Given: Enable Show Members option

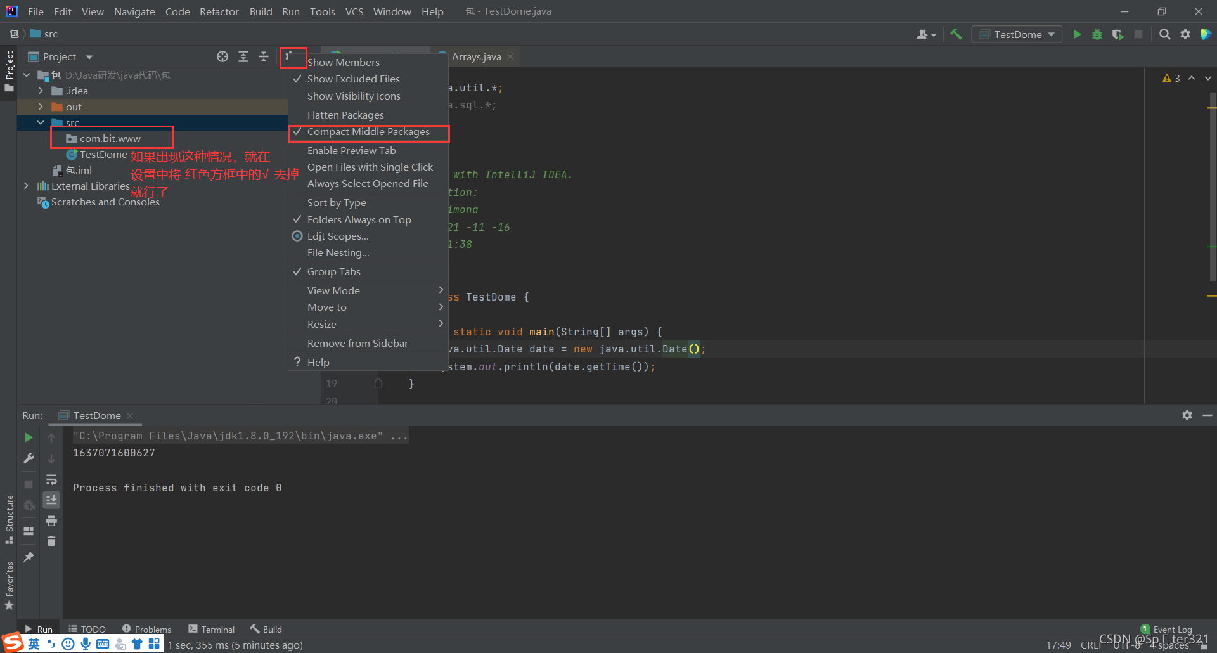Looking at the screenshot, I should click(368, 62).
